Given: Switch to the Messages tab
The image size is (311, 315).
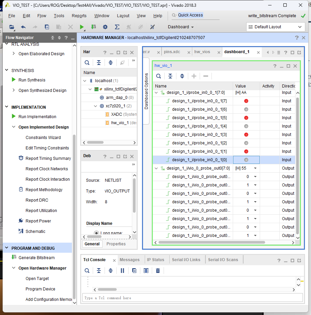Looking at the screenshot, I should tap(130, 260).
